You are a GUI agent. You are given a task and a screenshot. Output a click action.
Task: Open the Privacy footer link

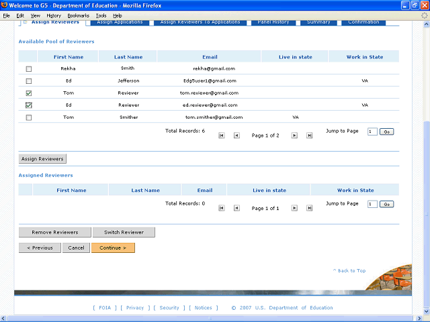[135, 308]
